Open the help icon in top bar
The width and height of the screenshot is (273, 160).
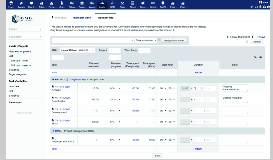point(268,7)
